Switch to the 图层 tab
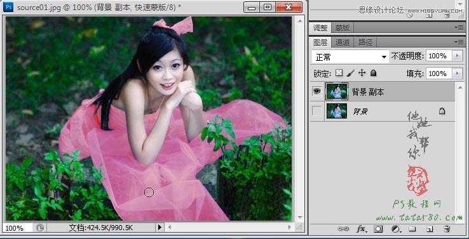This screenshot has width=469, height=239. pyautogui.click(x=320, y=42)
